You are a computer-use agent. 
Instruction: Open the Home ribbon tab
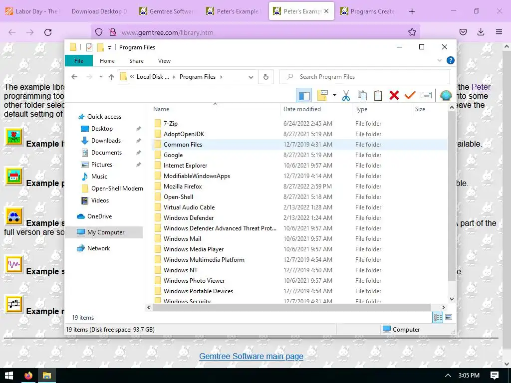click(107, 61)
